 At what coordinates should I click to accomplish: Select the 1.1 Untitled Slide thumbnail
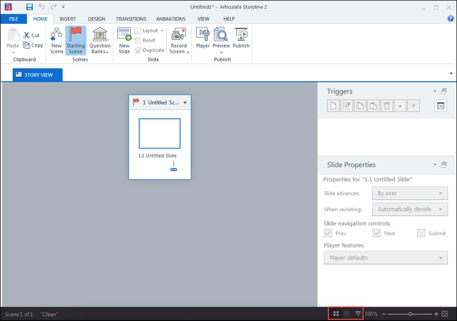(x=160, y=133)
